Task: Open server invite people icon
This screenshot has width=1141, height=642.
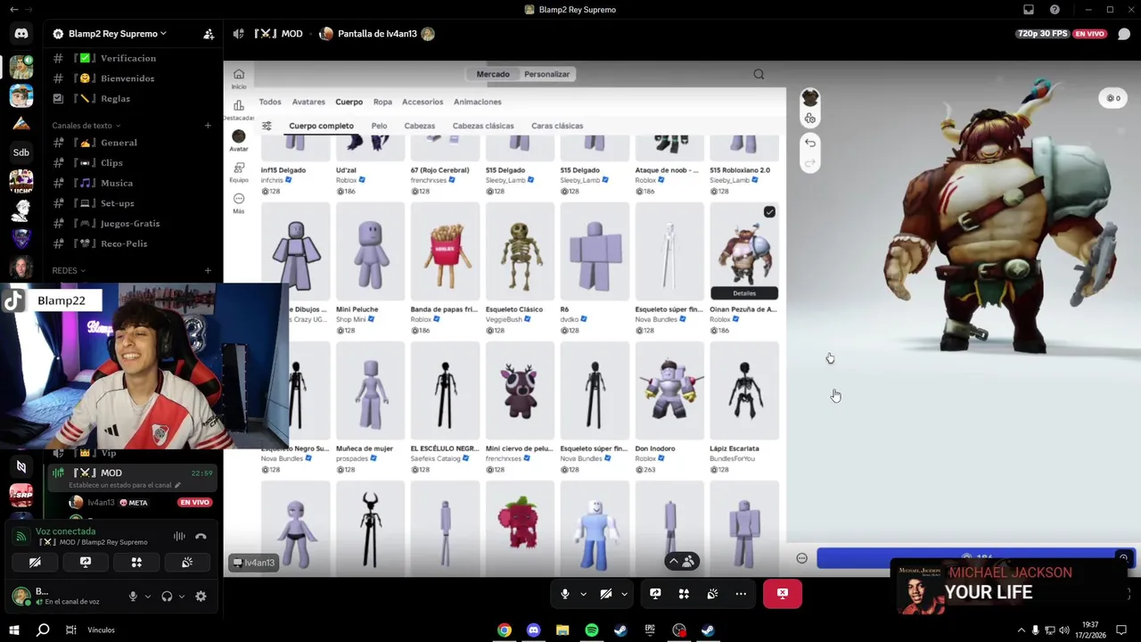Action: tap(209, 34)
